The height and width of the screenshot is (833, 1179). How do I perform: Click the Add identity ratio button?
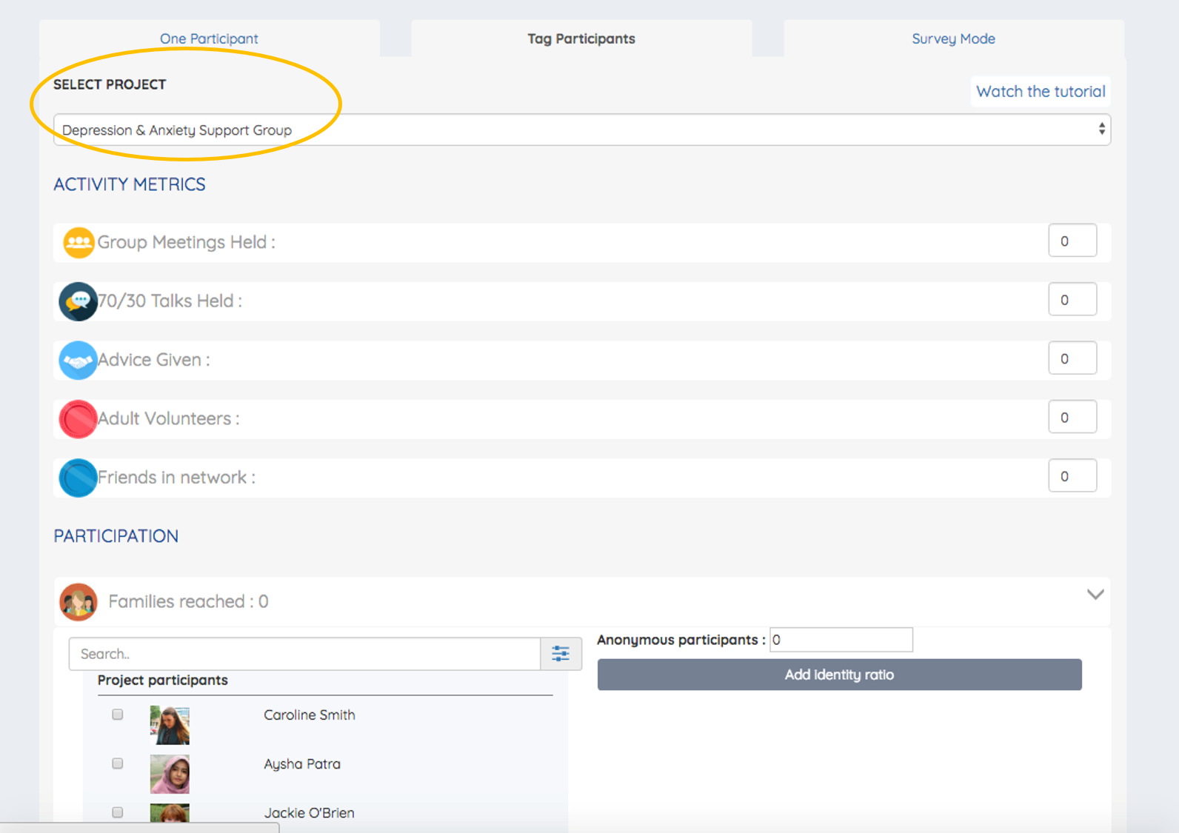click(x=840, y=675)
